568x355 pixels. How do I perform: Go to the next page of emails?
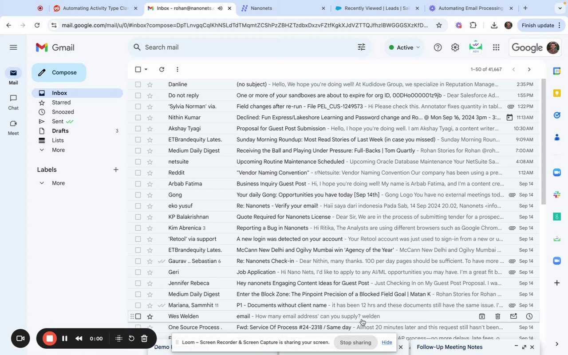click(529, 69)
